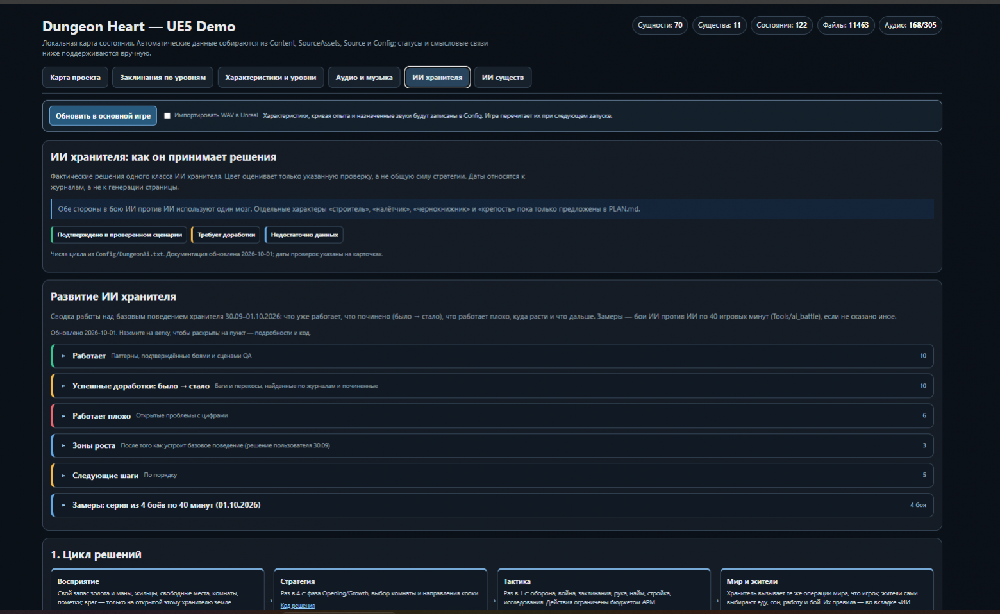Select the ИИ хранителя tab
Image resolution: width=1000 pixels, height=614 pixels.
point(437,78)
